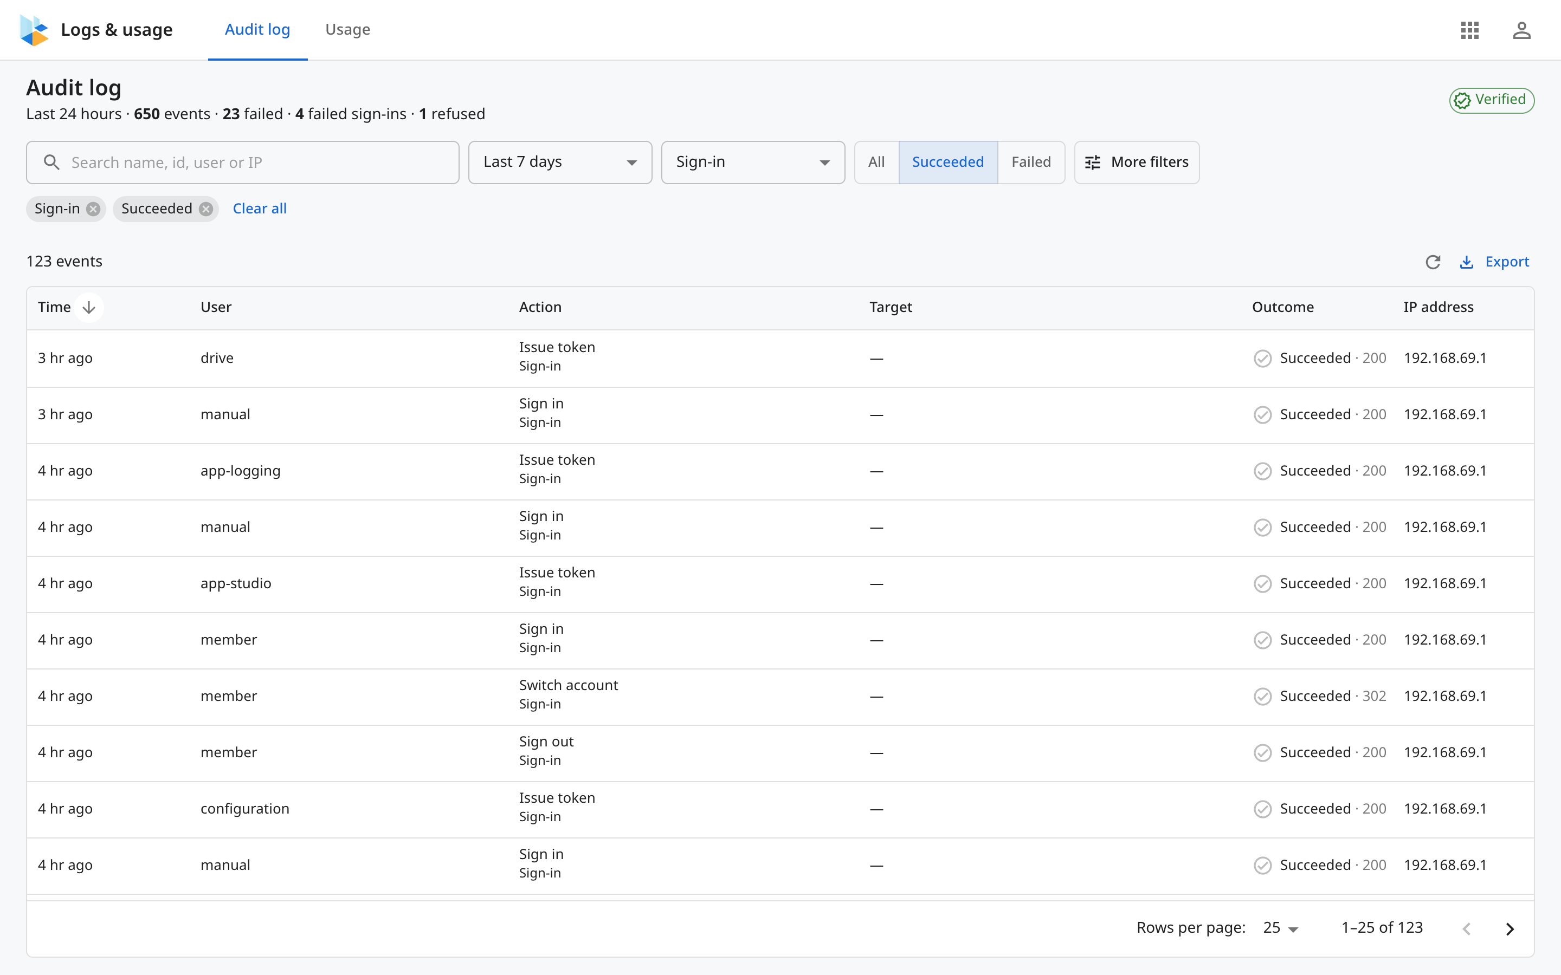
Task: Select the configuration user cell
Action: point(245,809)
